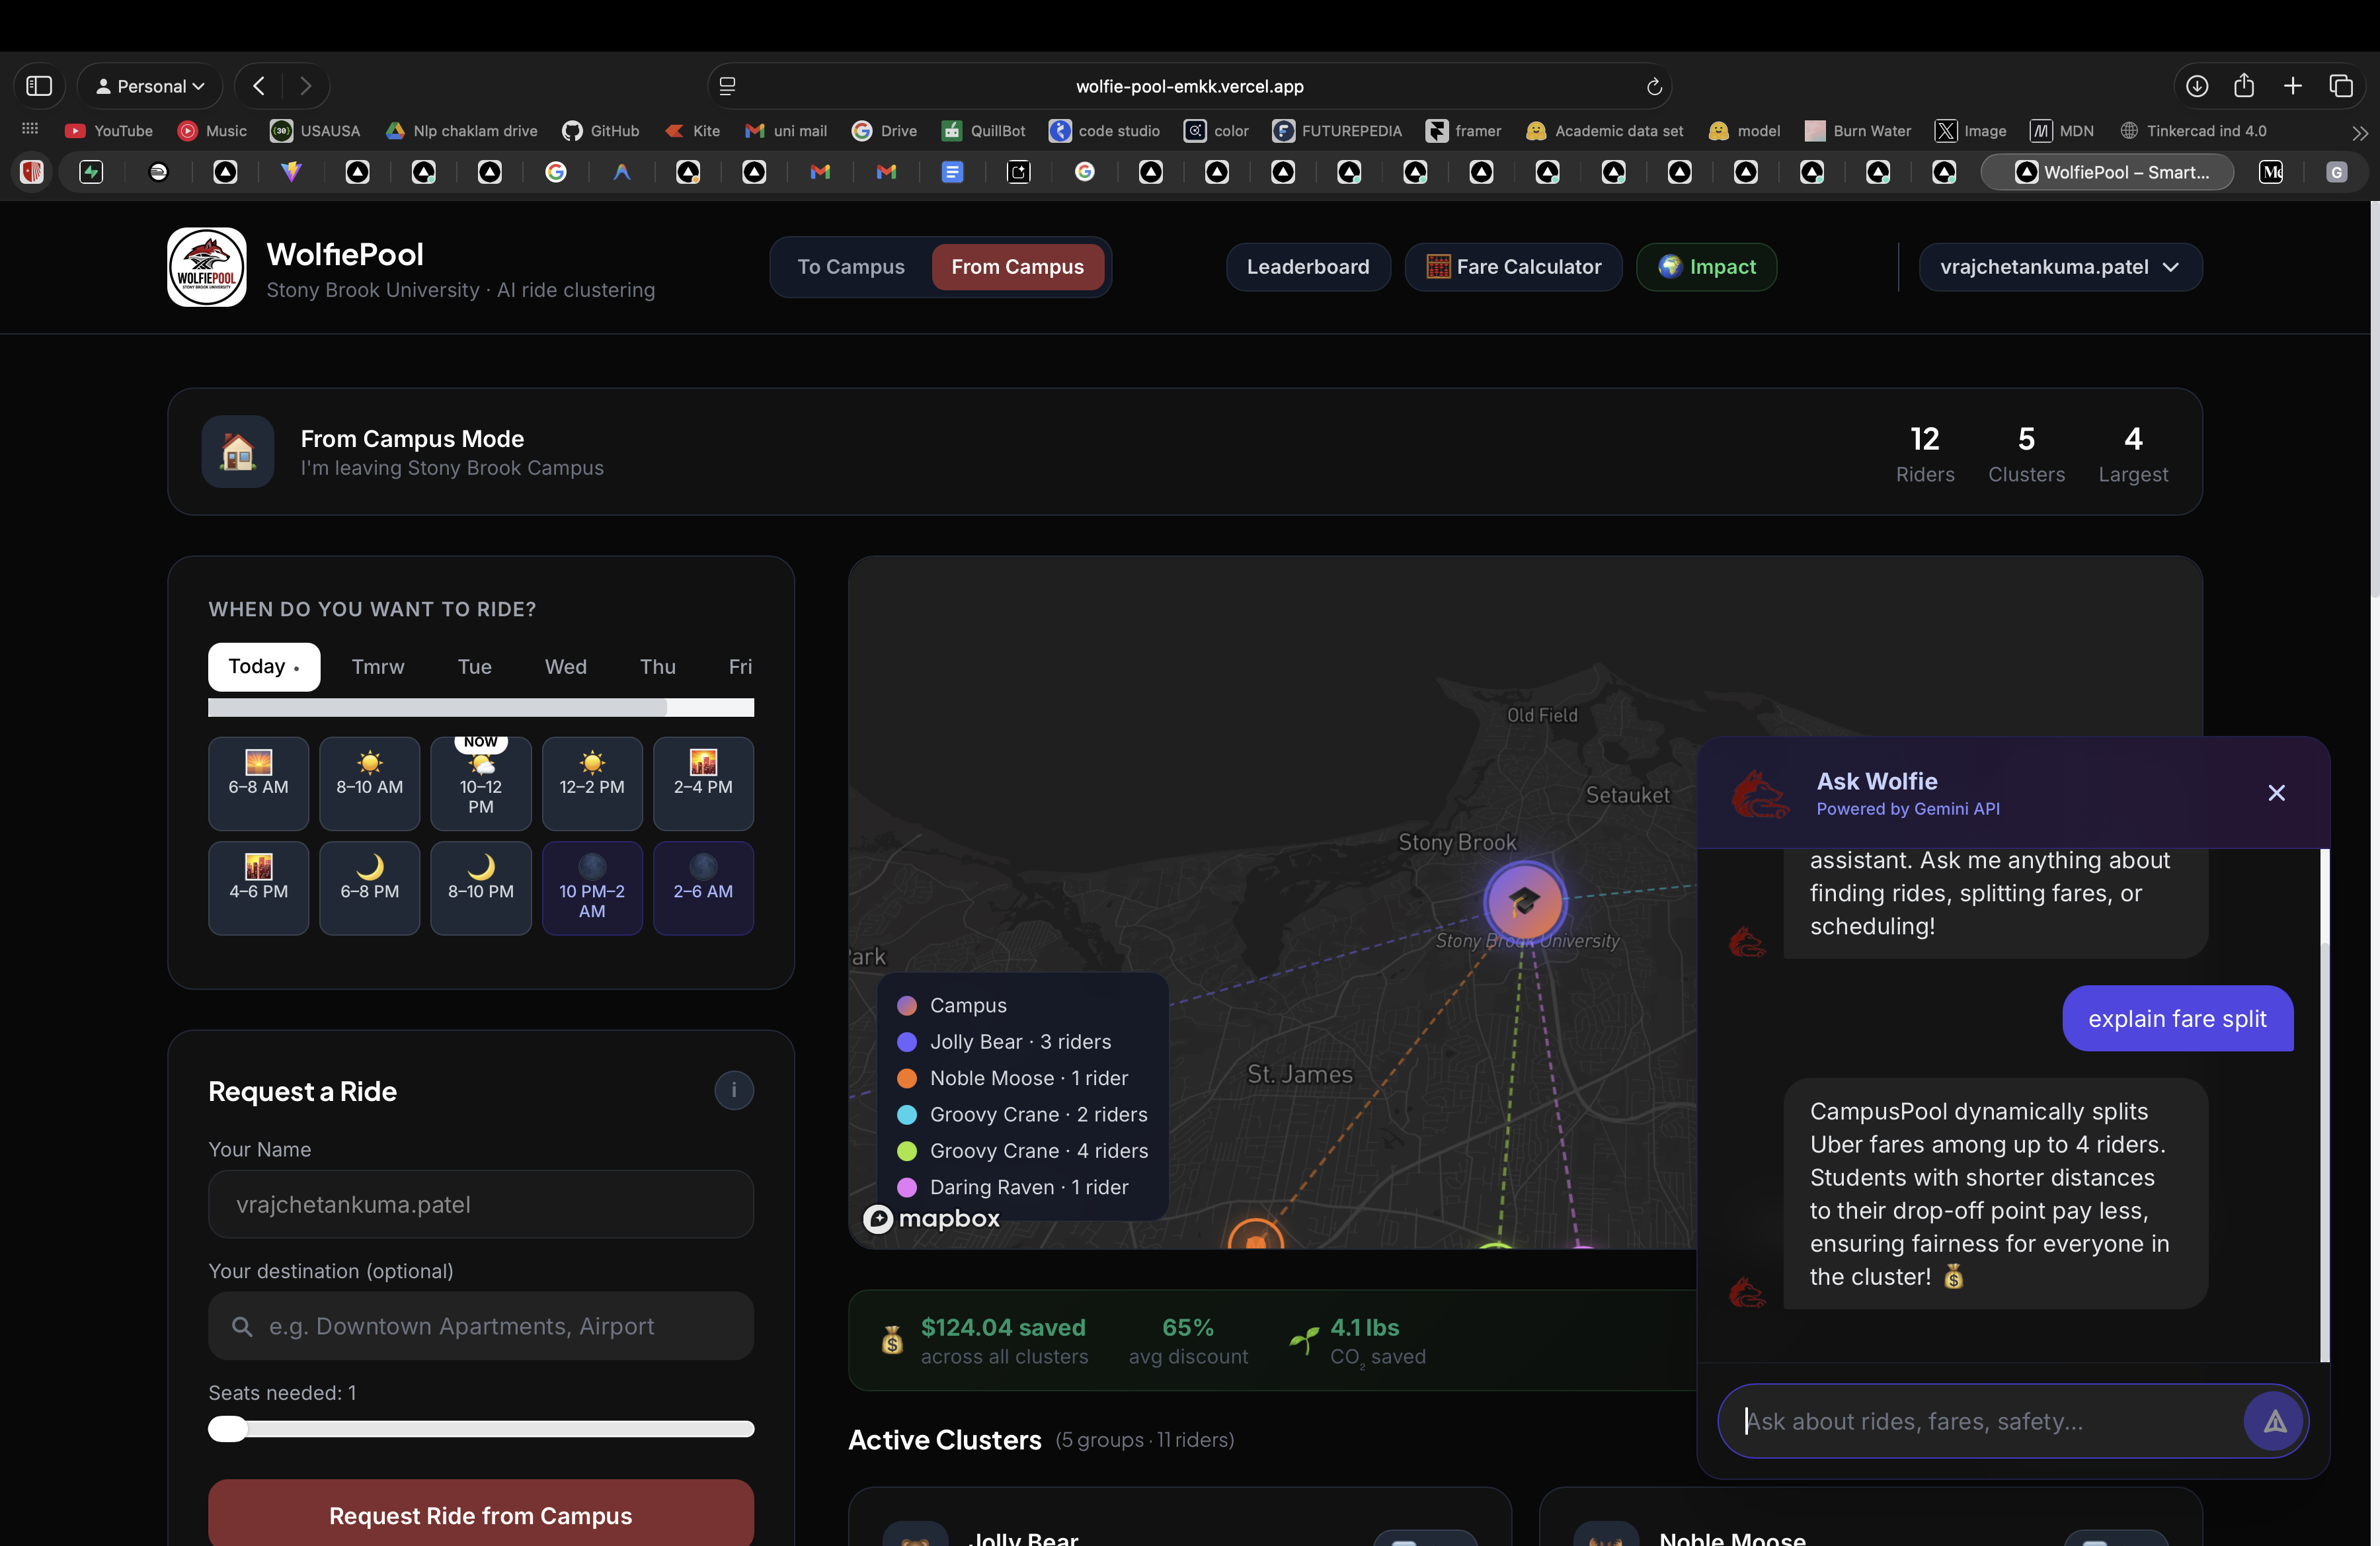Open the browser downloads icon
Screen dimensions: 2380x1546
[2196, 86]
